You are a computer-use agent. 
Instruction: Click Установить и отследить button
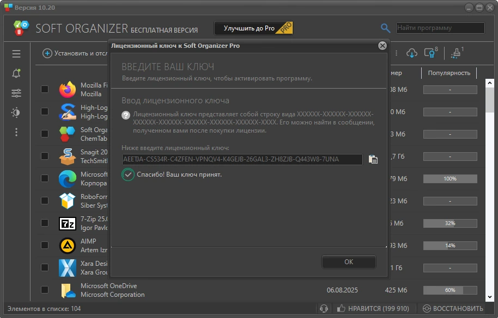click(75, 53)
